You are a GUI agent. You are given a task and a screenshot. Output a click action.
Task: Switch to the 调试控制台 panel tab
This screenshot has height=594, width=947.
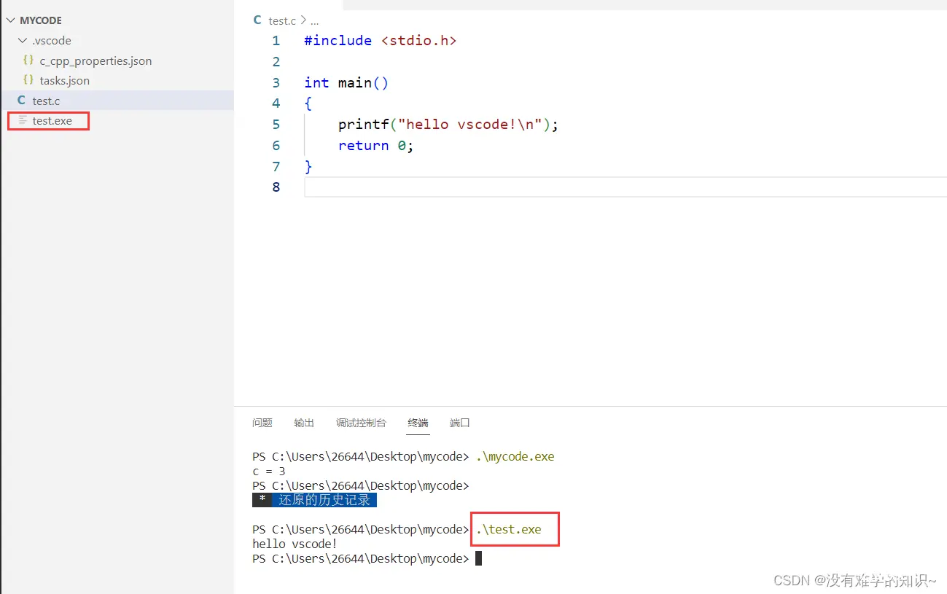[361, 423]
